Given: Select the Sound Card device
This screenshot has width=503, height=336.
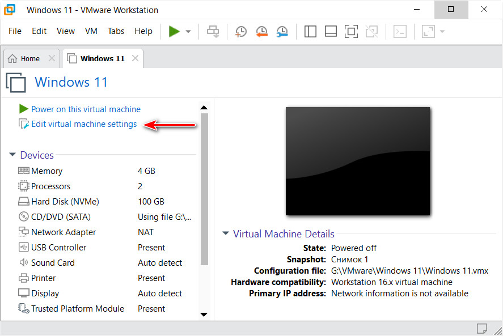Looking at the screenshot, I should (107, 263).
